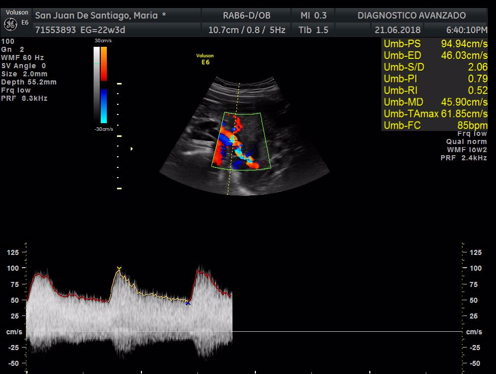The image size is (496, 374).
Task: Click the DIAGNOSTICO AVANZADO header label
Action: click(x=412, y=15)
